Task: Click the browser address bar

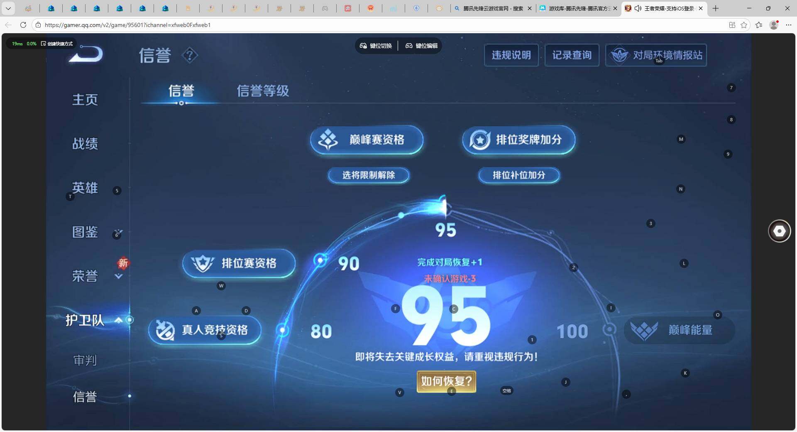Action: tap(166, 25)
